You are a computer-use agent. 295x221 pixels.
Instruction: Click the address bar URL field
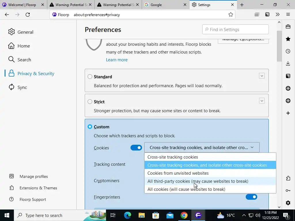pyautogui.click(x=142, y=15)
